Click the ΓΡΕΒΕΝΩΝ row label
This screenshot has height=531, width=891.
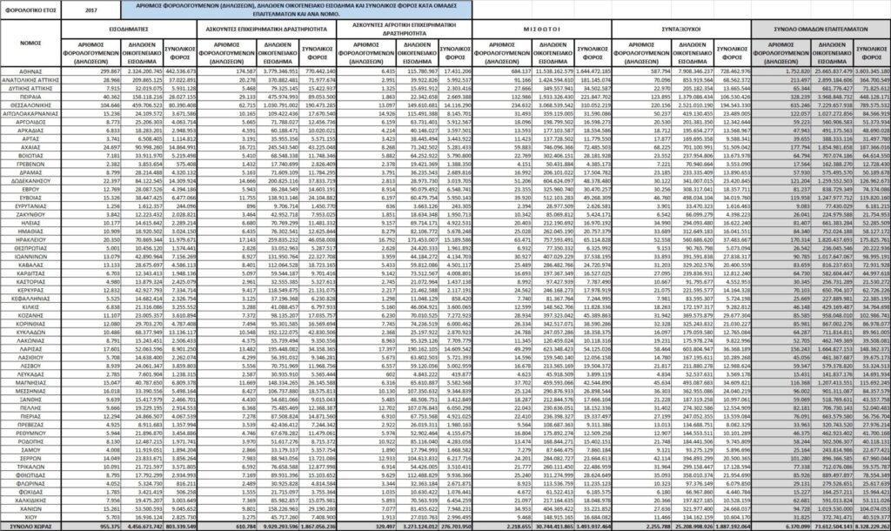pos(30,164)
